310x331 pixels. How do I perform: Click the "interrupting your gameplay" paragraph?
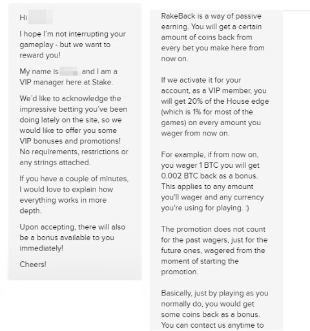coord(73,45)
